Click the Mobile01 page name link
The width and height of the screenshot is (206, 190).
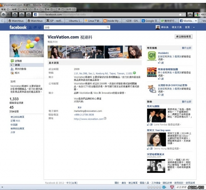tap(163, 53)
